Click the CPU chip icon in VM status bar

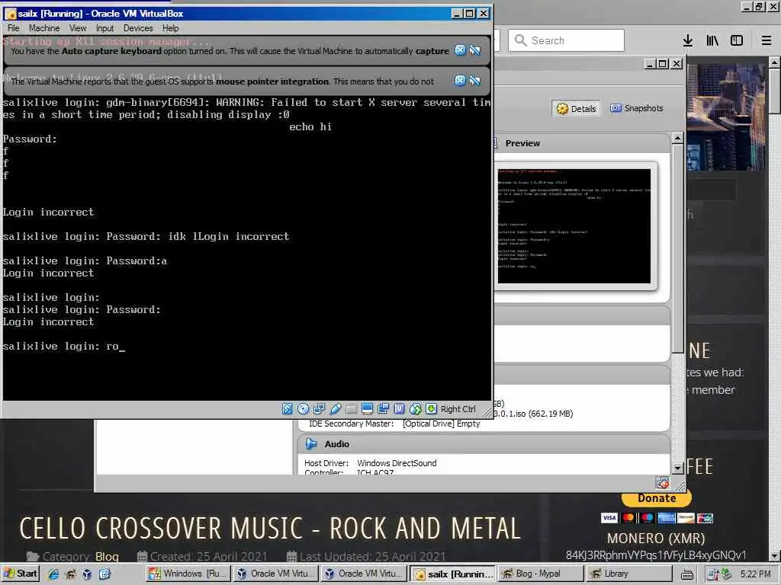399,409
